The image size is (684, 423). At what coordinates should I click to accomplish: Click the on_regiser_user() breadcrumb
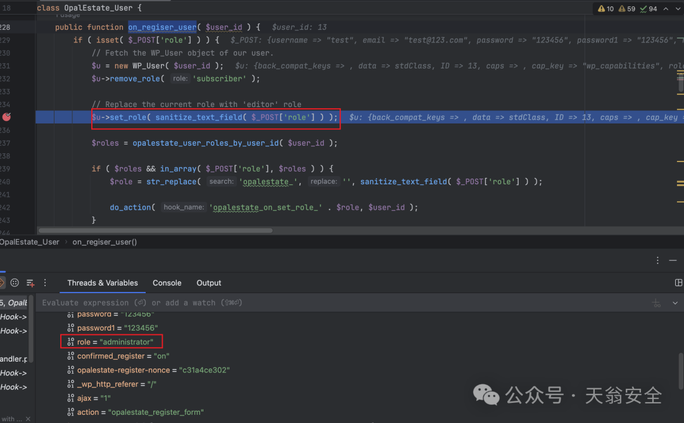(x=104, y=242)
